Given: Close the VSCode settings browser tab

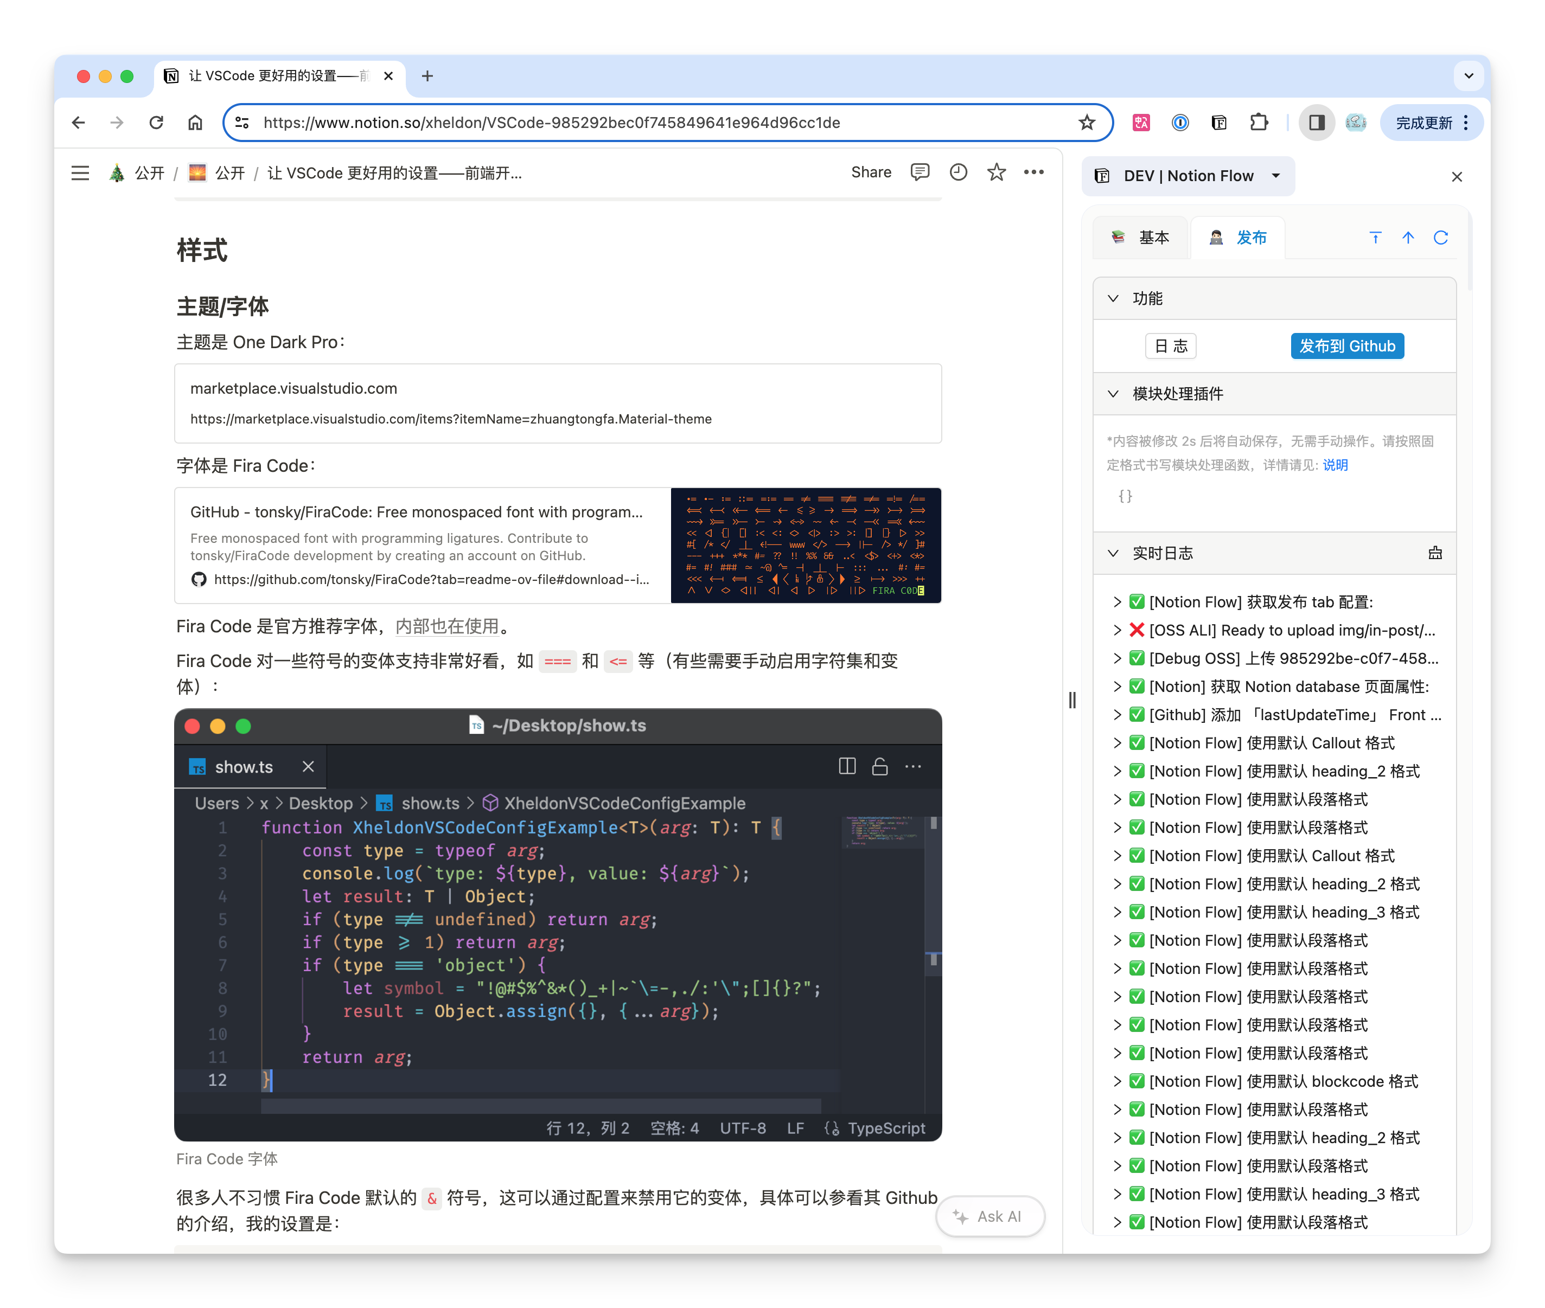Looking at the screenshot, I should [x=388, y=75].
